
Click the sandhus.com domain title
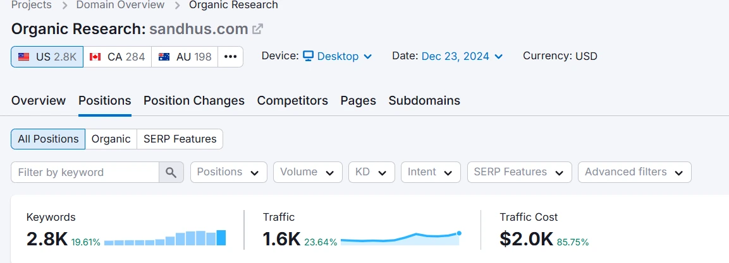(199, 29)
